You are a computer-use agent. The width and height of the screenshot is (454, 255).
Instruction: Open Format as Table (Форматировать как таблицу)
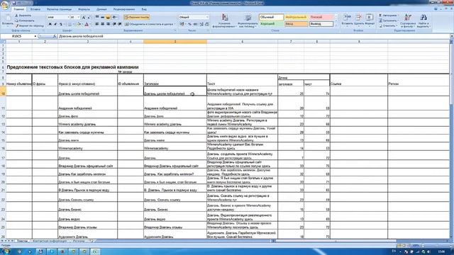point(248,21)
